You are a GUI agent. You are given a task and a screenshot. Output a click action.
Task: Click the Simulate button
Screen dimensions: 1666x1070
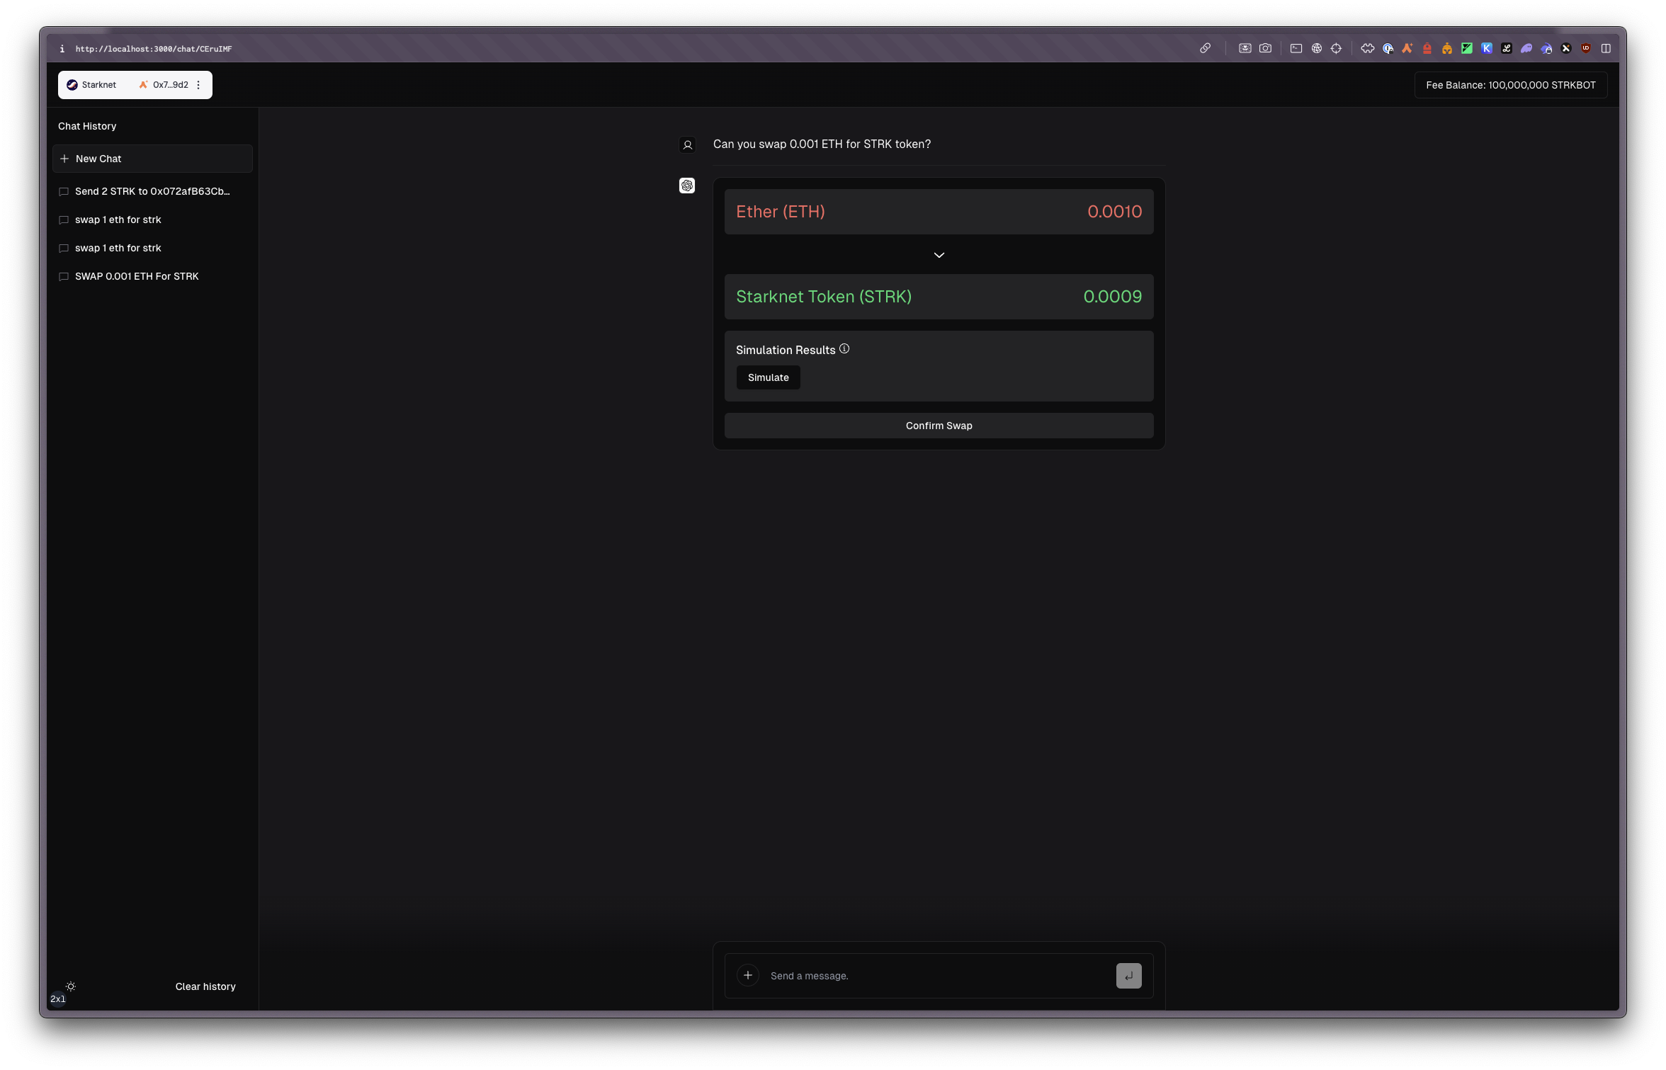click(768, 377)
